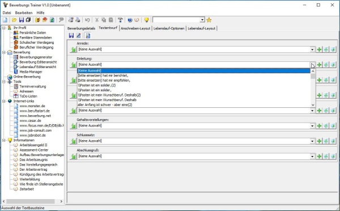The height and width of the screenshot is (211, 340).
Task: Switch to the Lebenslauf-Layout tab
Action: [x=202, y=28]
